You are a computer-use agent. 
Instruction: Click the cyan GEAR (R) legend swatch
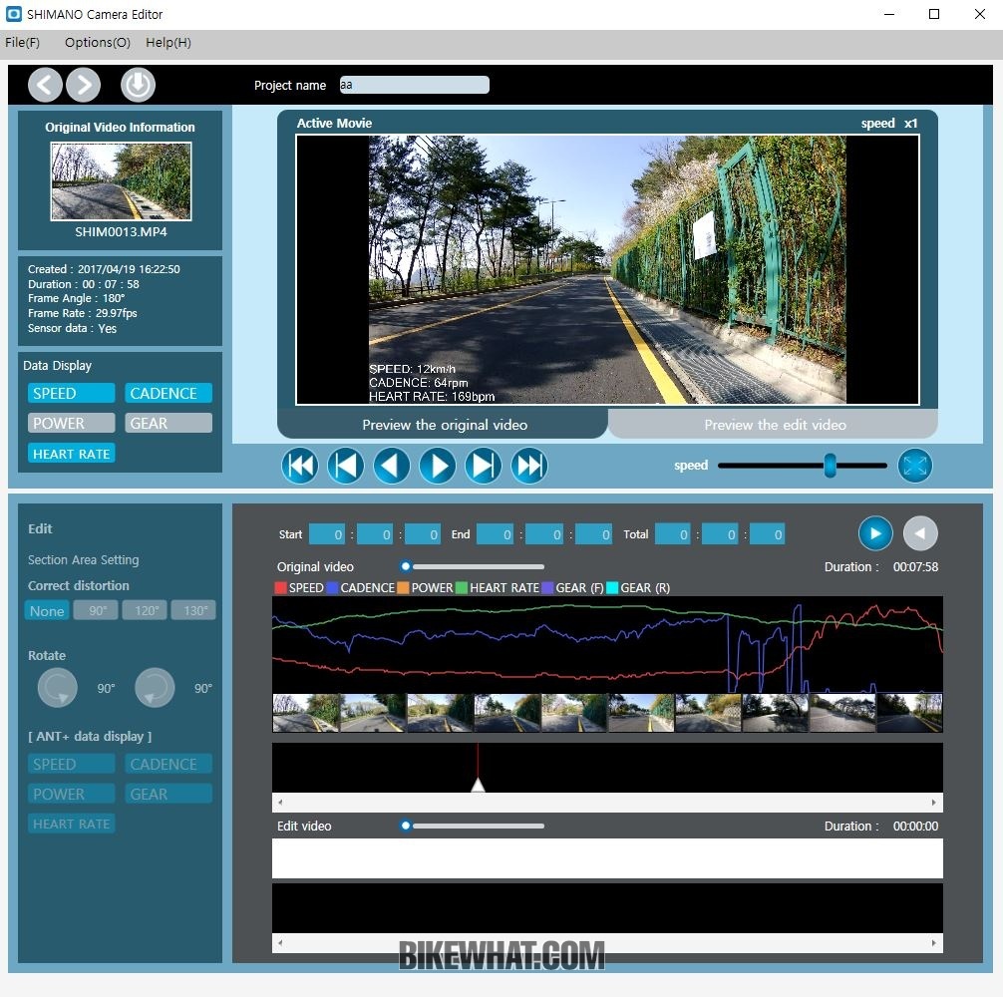click(x=612, y=587)
